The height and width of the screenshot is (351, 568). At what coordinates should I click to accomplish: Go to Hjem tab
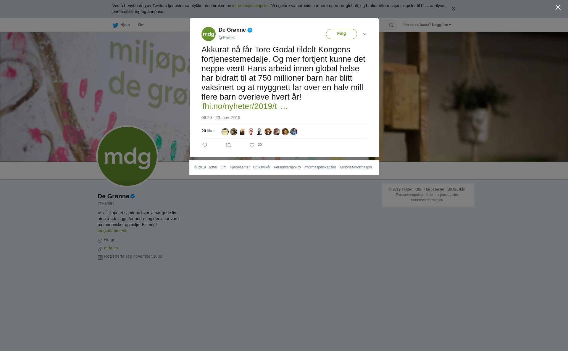coord(121,25)
